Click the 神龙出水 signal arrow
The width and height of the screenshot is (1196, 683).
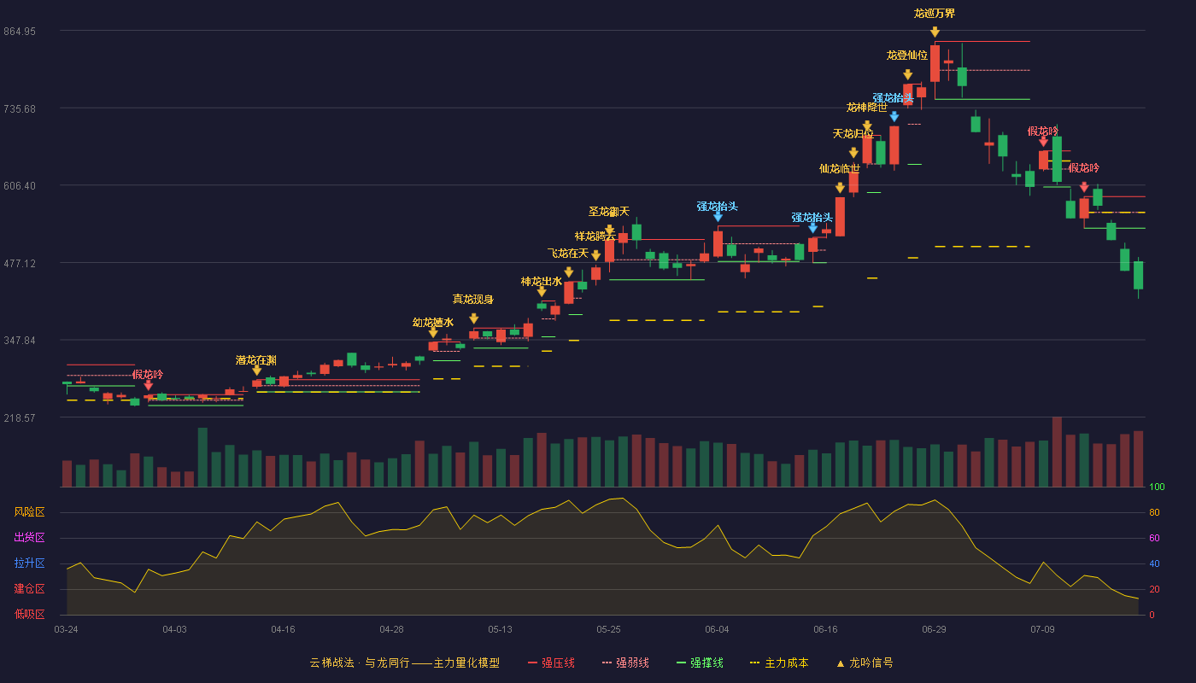[x=542, y=292]
